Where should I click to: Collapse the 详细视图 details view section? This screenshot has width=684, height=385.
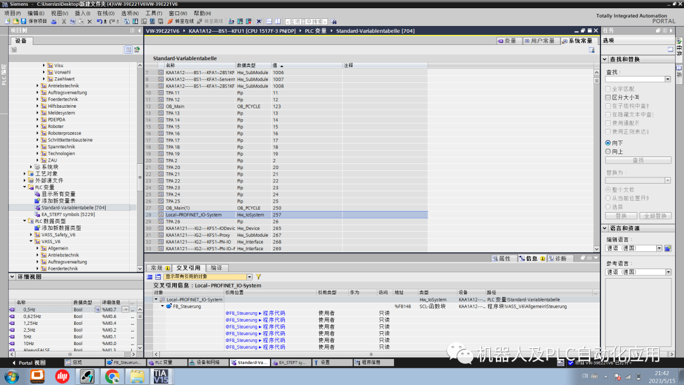(x=12, y=277)
